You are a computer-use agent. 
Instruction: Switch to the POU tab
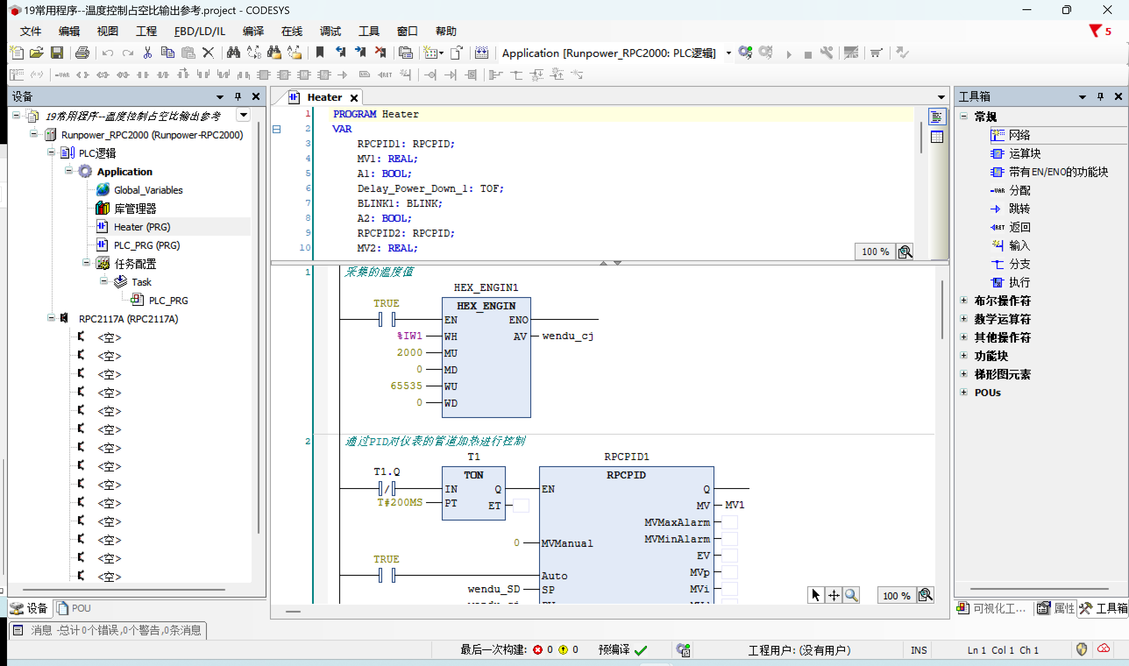pos(74,608)
